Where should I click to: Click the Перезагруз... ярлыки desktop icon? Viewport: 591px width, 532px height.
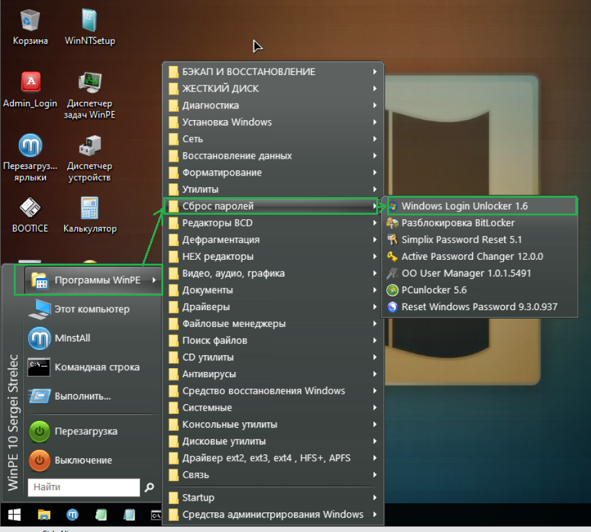[x=30, y=157]
